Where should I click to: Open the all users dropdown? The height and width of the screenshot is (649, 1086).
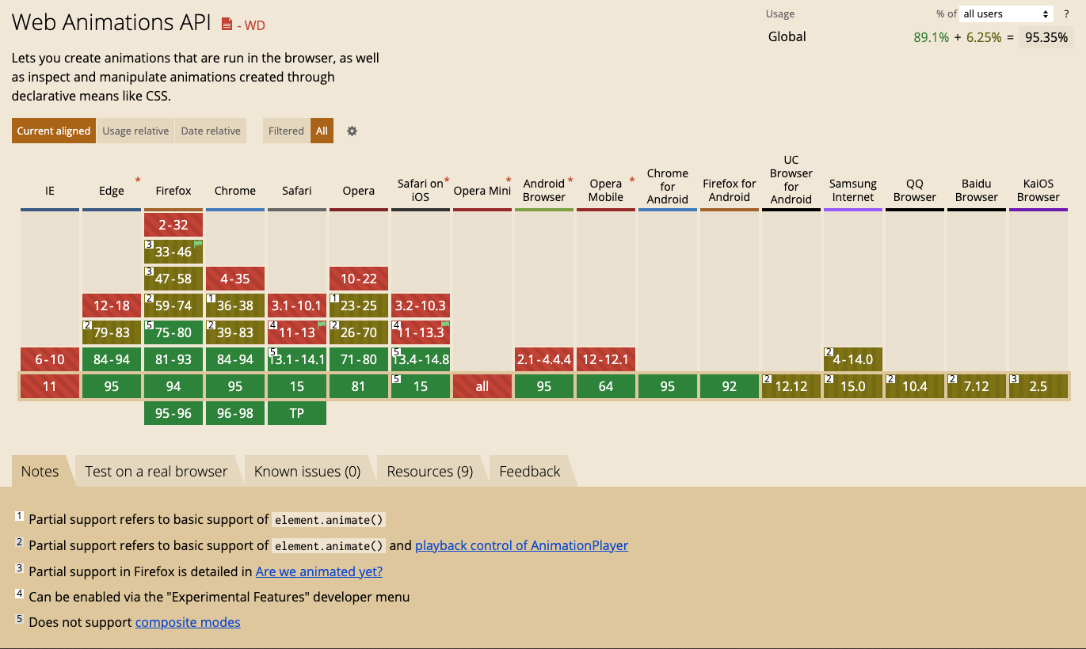tap(1006, 13)
